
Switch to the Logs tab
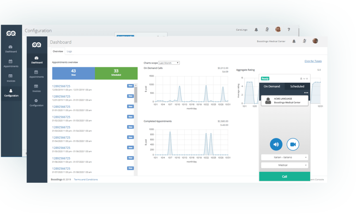[69, 51]
